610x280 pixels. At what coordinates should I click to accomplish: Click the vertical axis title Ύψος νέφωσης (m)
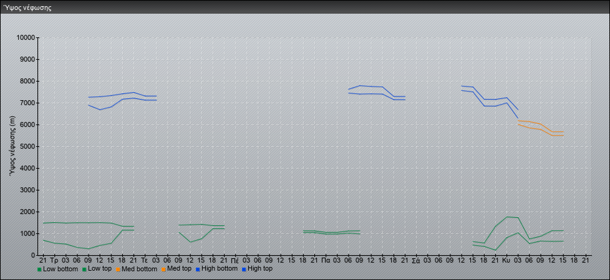[x=12, y=146]
